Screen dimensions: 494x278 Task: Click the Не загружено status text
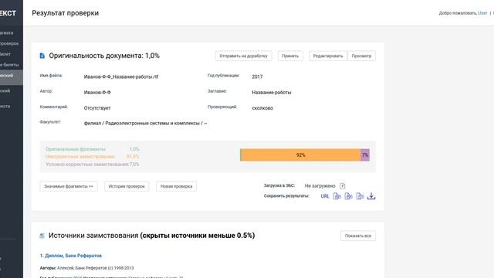pos(320,186)
